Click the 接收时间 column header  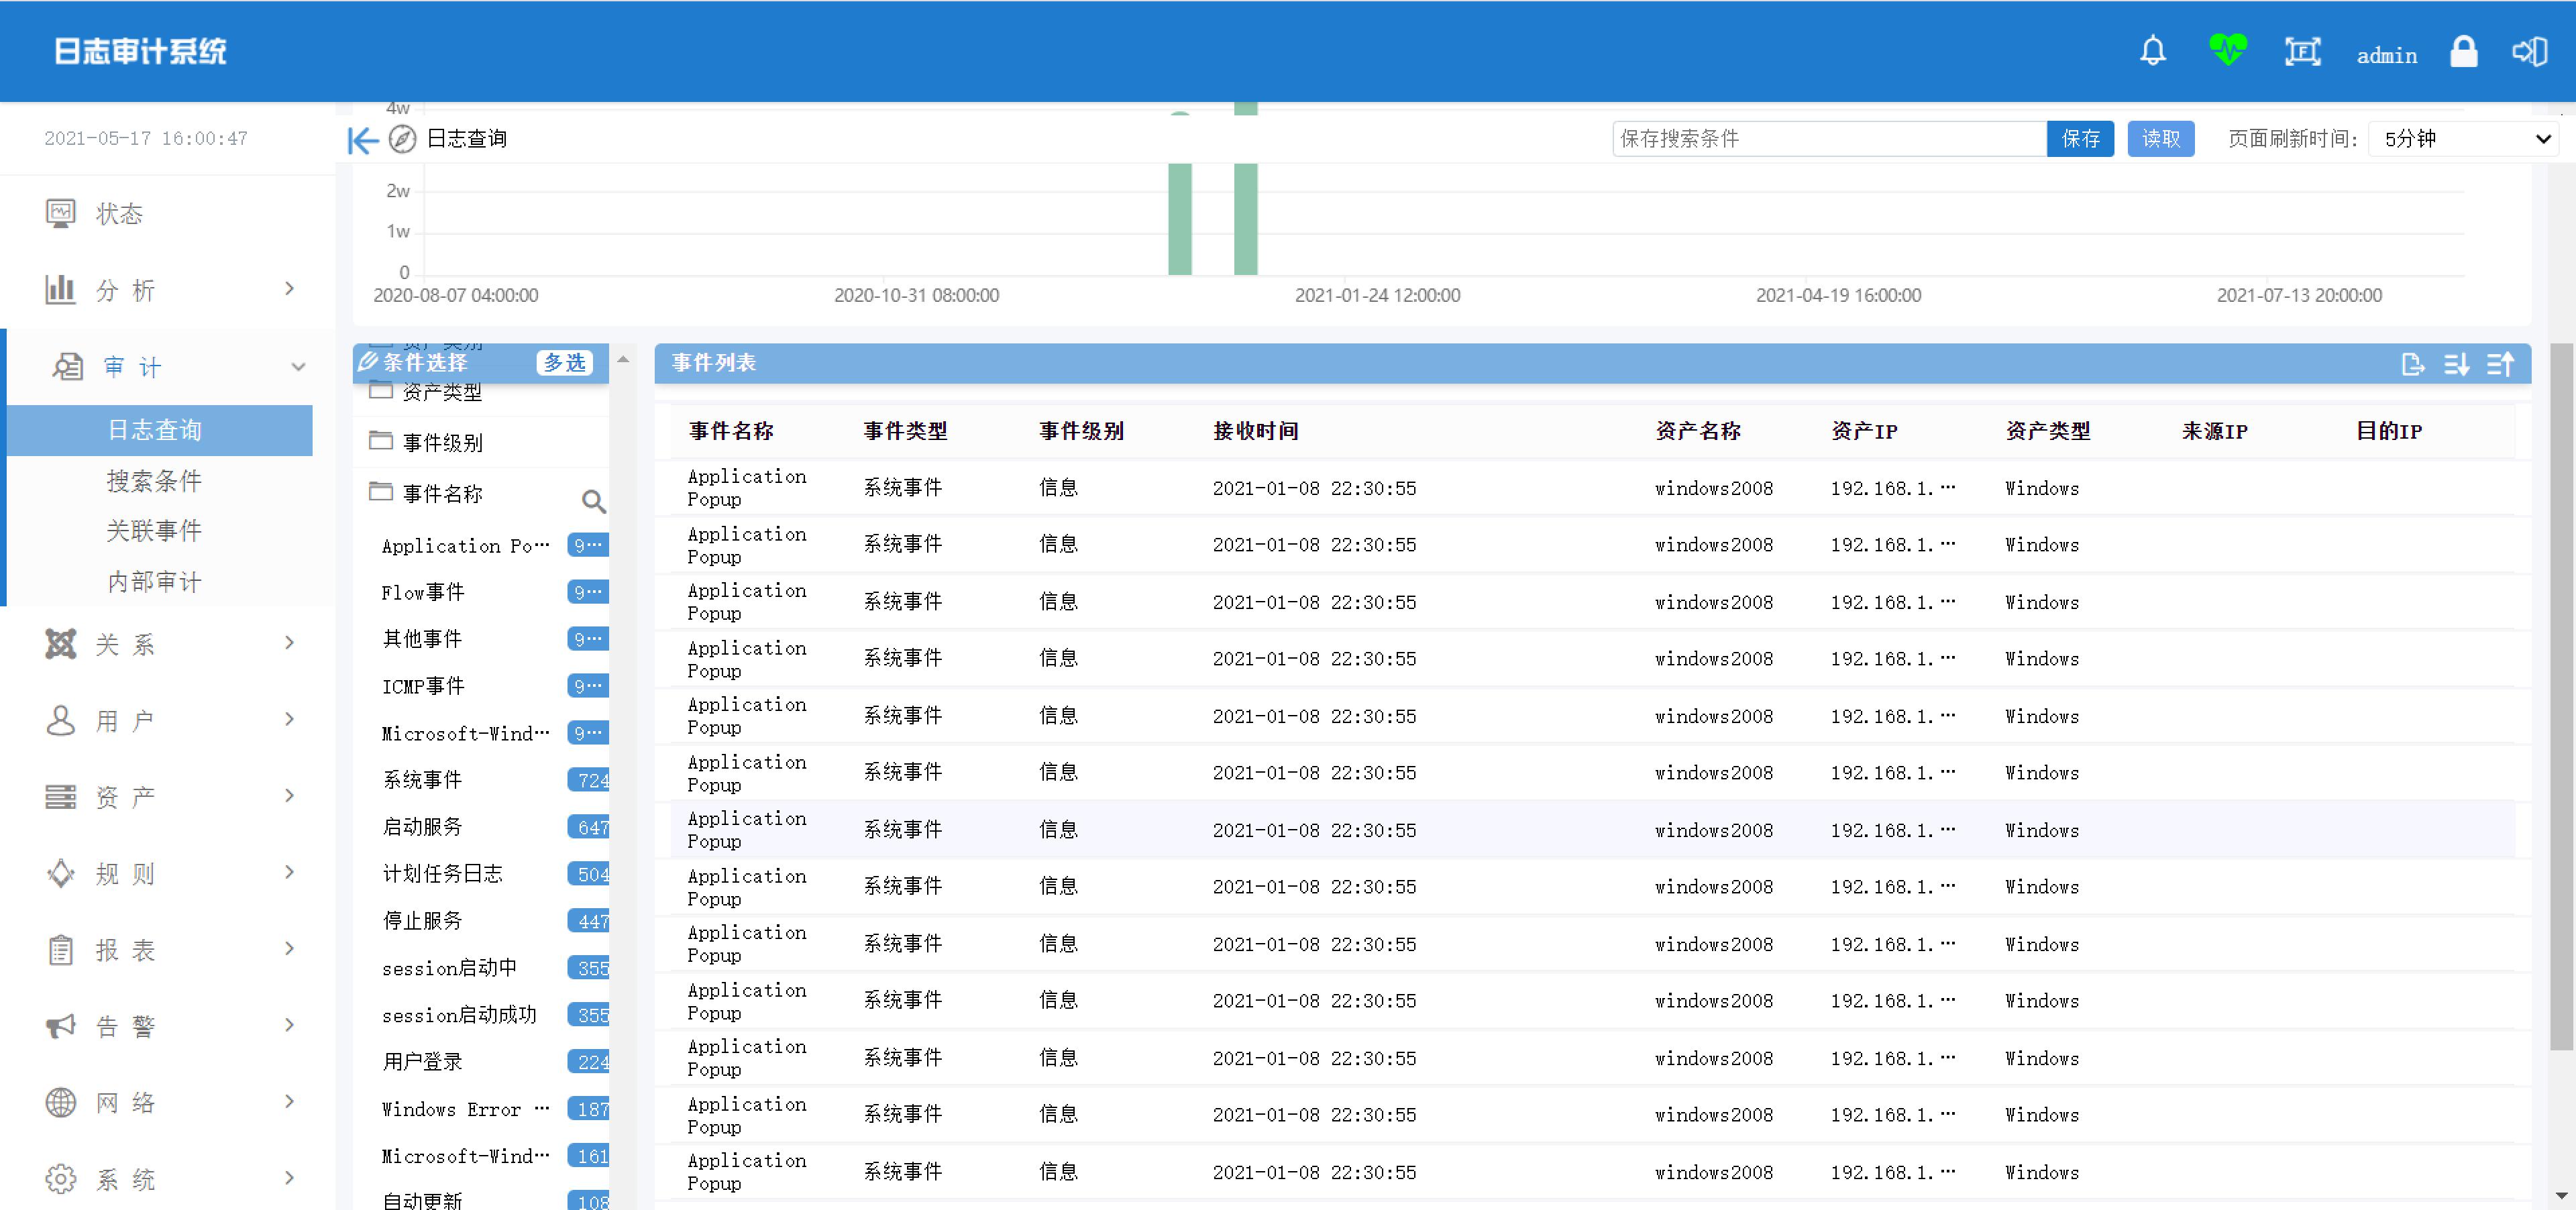point(1256,431)
